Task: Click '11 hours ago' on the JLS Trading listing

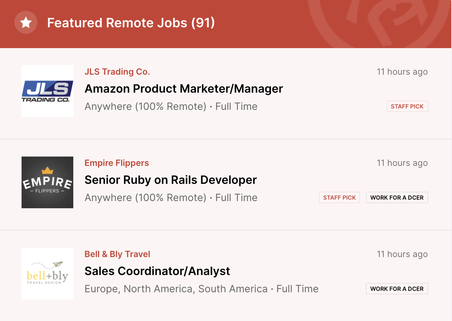Action: tap(402, 72)
